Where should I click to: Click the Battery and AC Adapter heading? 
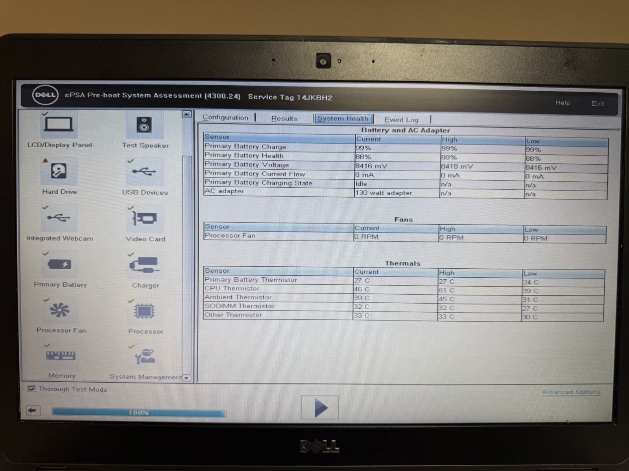tap(405, 130)
